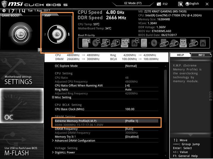
Task: Select the network boot device icon
Action: tap(203, 43)
